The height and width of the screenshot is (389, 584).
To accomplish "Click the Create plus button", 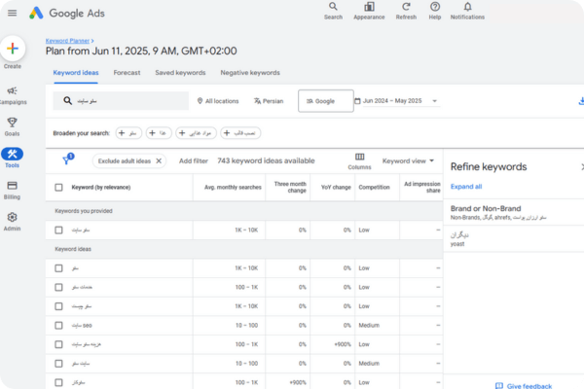I will [13, 49].
